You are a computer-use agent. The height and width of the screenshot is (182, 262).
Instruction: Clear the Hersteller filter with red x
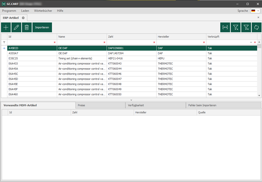point(204,42)
